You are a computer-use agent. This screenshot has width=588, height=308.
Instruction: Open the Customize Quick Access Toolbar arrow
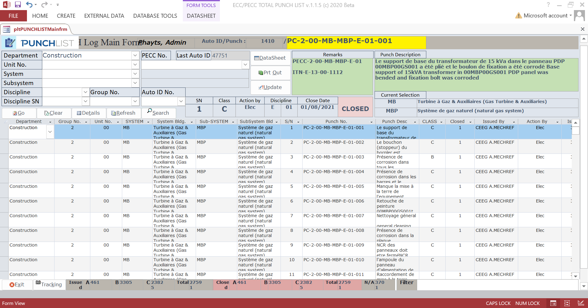[58, 5]
